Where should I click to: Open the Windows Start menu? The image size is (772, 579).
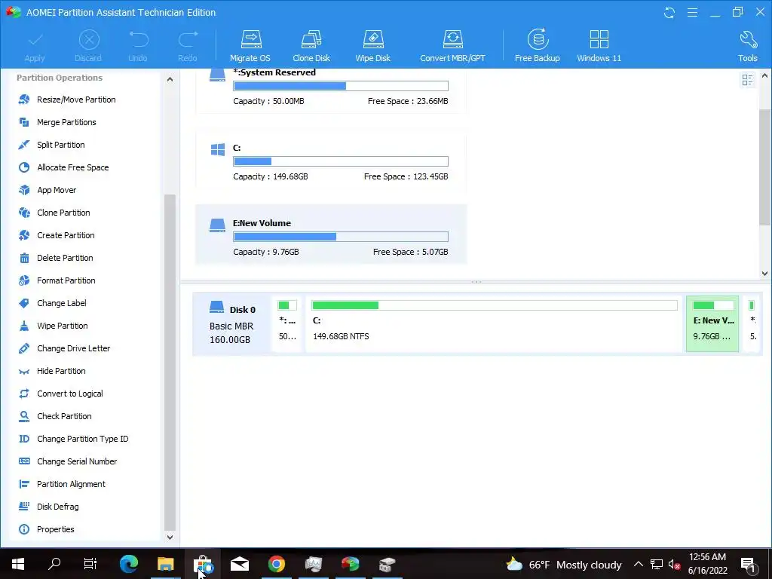(18, 564)
